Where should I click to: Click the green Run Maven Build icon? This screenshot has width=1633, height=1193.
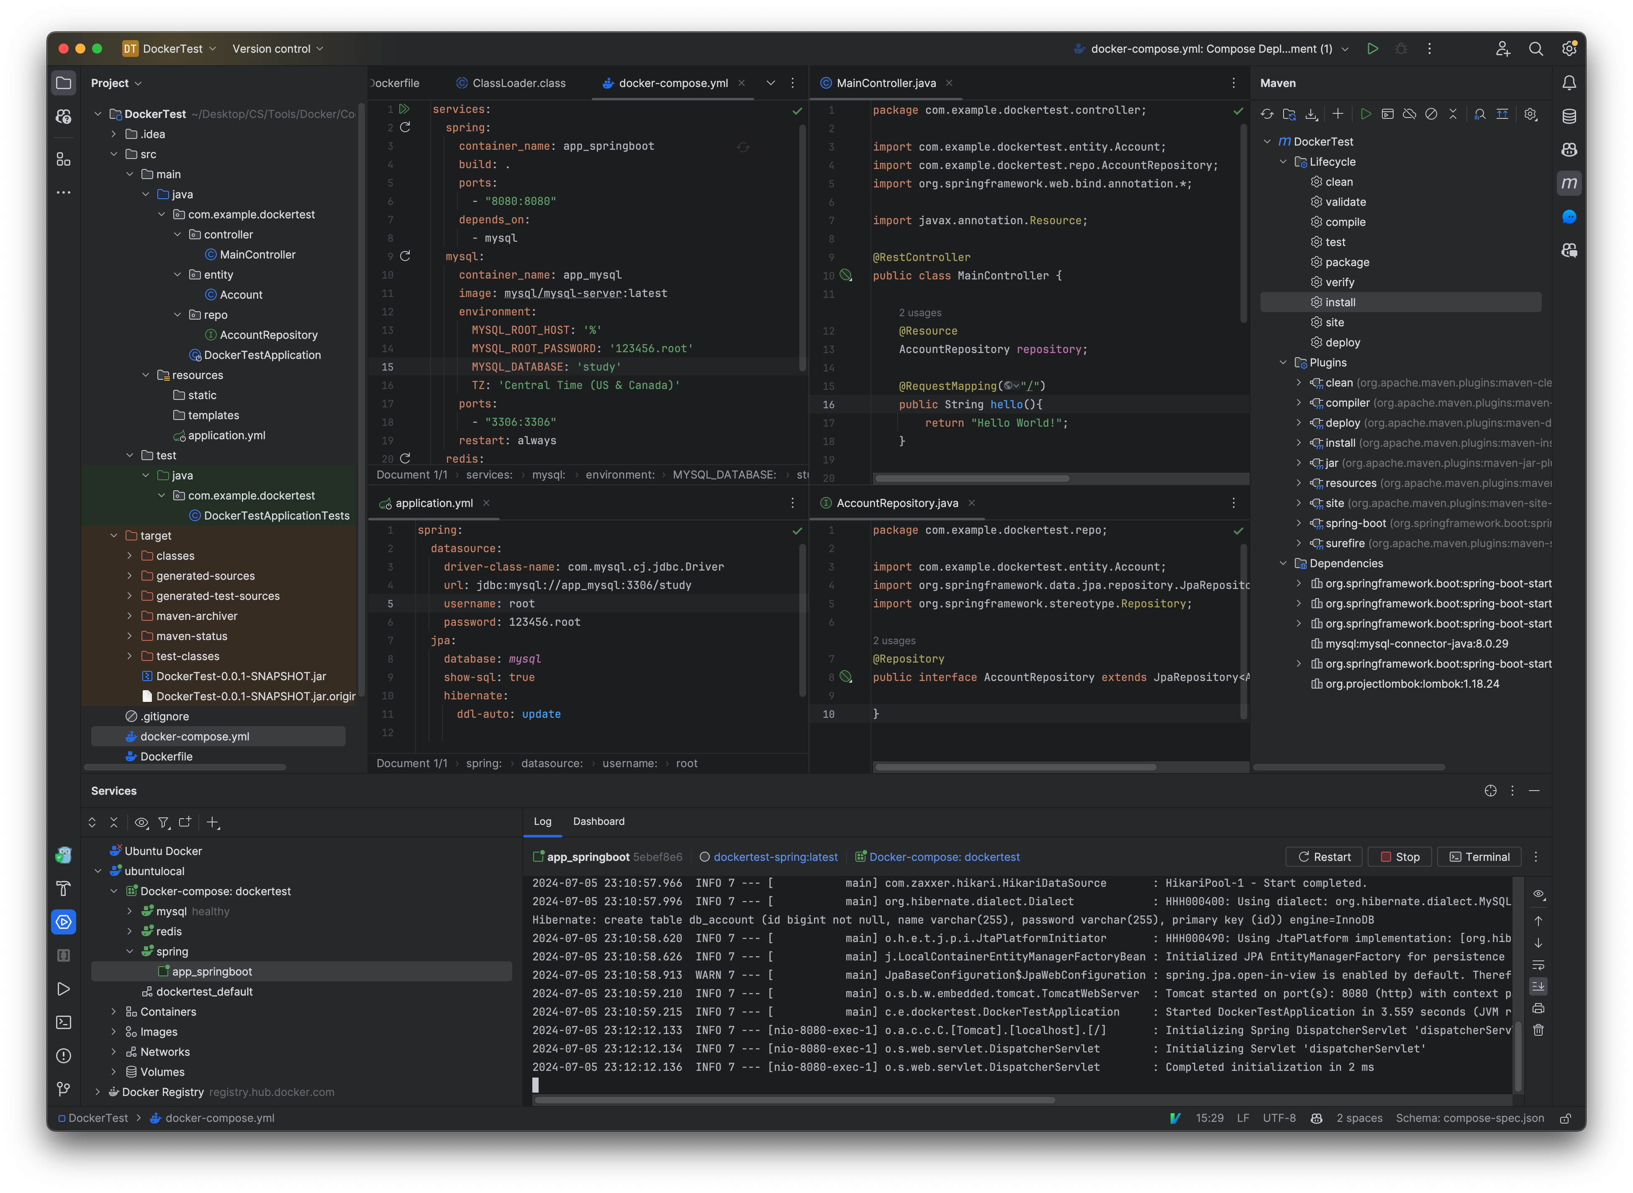1365,114
